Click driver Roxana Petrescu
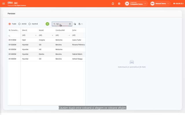The width and height of the screenshot is (185, 115). (79, 45)
